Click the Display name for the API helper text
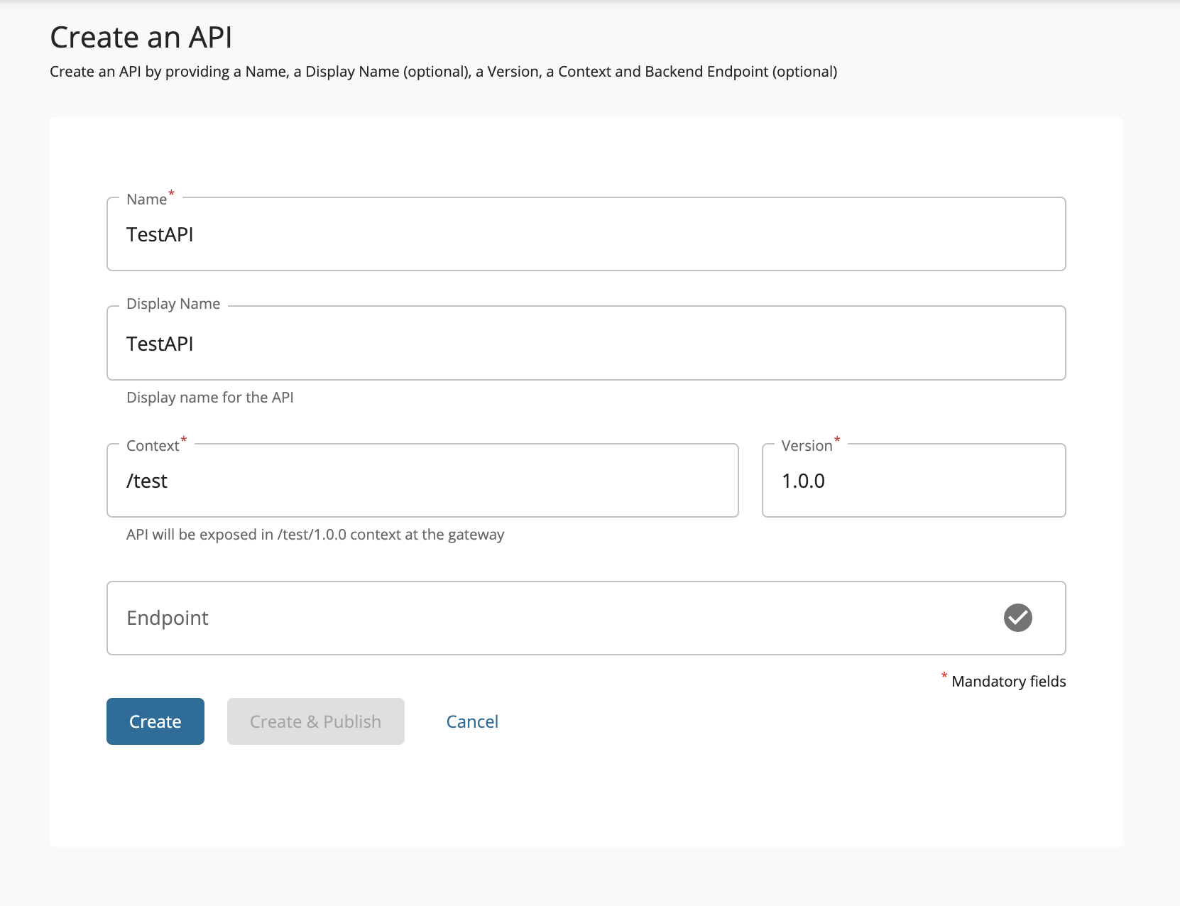The image size is (1180, 906). click(210, 397)
